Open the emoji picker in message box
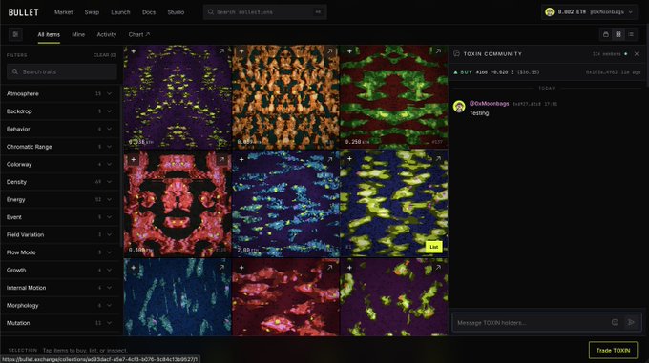The image size is (649, 363). click(615, 322)
